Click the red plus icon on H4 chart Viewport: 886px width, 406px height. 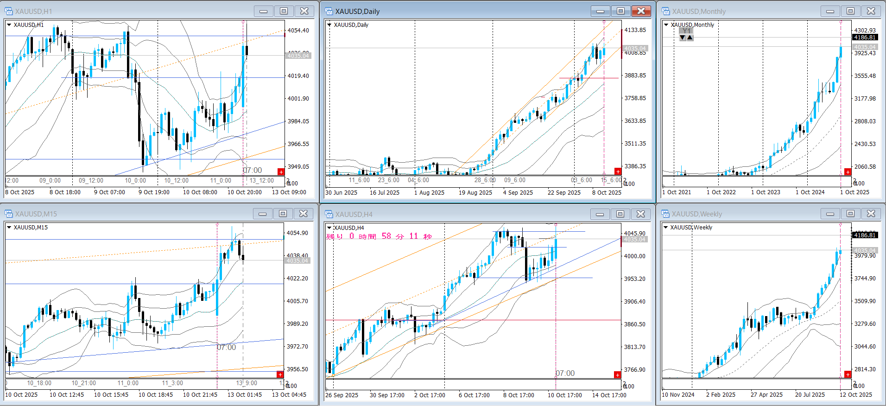click(x=617, y=374)
